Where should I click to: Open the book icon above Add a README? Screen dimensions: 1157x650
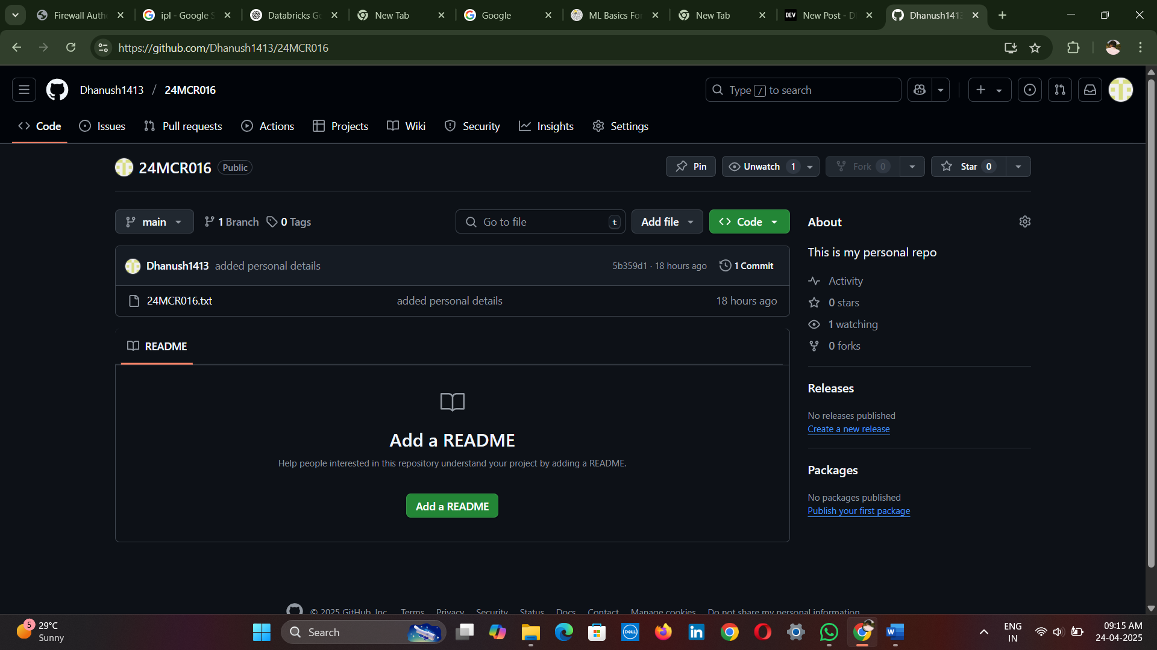click(x=452, y=402)
